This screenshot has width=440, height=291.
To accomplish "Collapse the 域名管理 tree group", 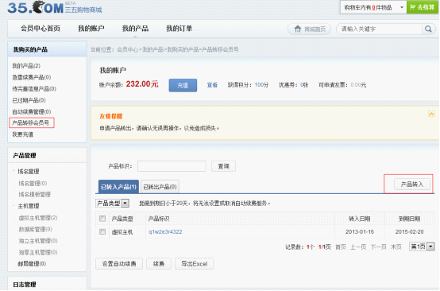I will coord(14,171).
